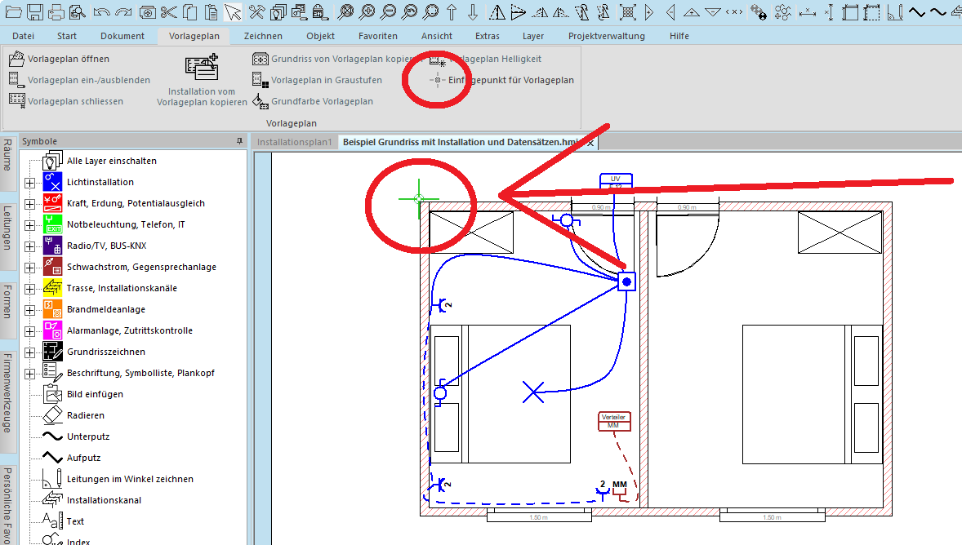The image size is (962, 545).
Task: Click Einfügepunkt für Vorlageplan
Action: tap(510, 80)
